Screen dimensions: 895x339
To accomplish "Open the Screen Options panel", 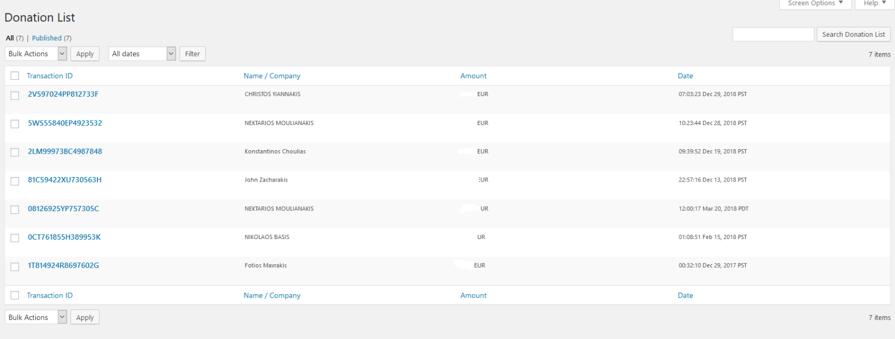I will (x=815, y=3).
